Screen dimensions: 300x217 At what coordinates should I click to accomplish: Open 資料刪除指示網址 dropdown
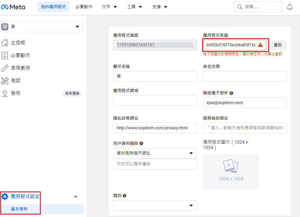point(155,153)
